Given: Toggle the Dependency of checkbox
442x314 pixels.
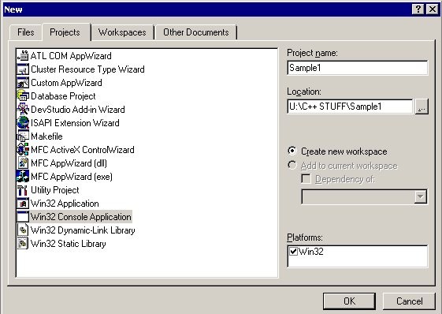Looking at the screenshot, I should pyautogui.click(x=306, y=179).
